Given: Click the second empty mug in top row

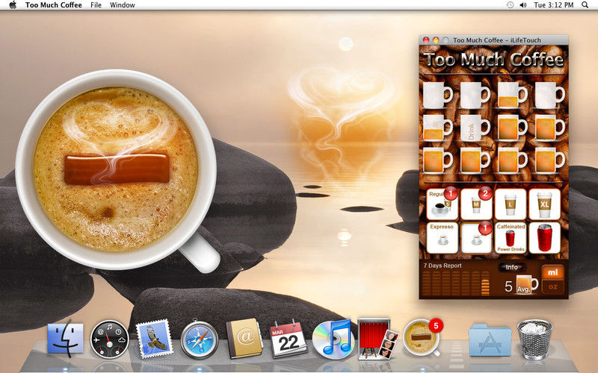Looking at the screenshot, I should (475, 95).
